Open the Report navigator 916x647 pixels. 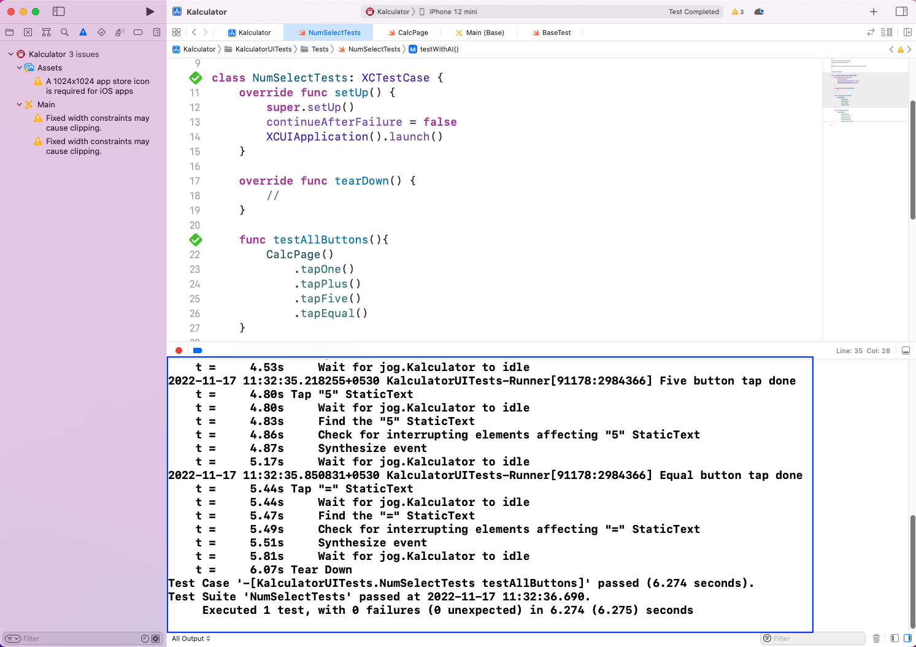click(x=156, y=33)
